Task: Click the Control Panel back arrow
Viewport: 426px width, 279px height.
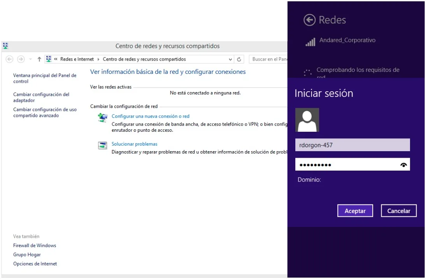Action: (9, 59)
